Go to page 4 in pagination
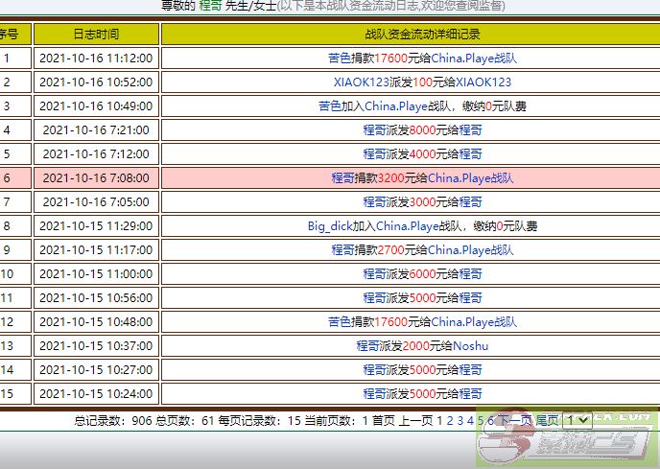 click(x=470, y=420)
